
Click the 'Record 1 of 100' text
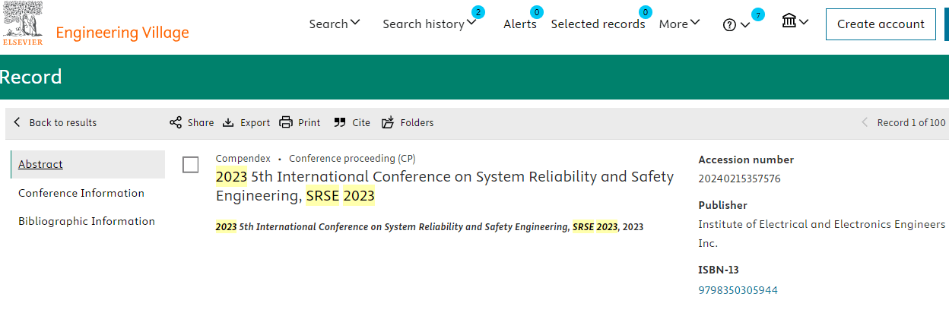point(912,122)
